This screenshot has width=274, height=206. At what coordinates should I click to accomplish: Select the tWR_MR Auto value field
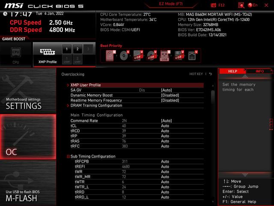pyautogui.click(x=165, y=177)
